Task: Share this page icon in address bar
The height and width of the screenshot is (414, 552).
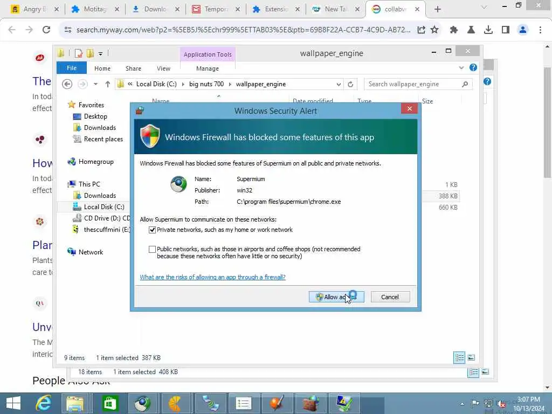Action: [421, 30]
